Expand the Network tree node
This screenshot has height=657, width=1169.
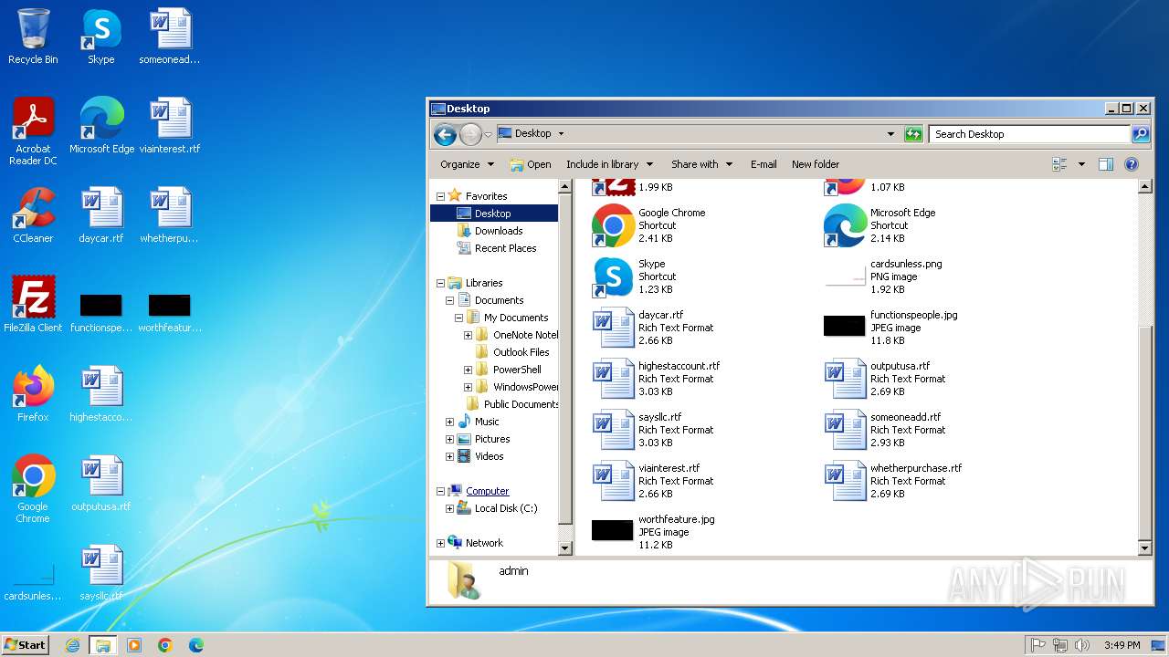click(x=440, y=543)
